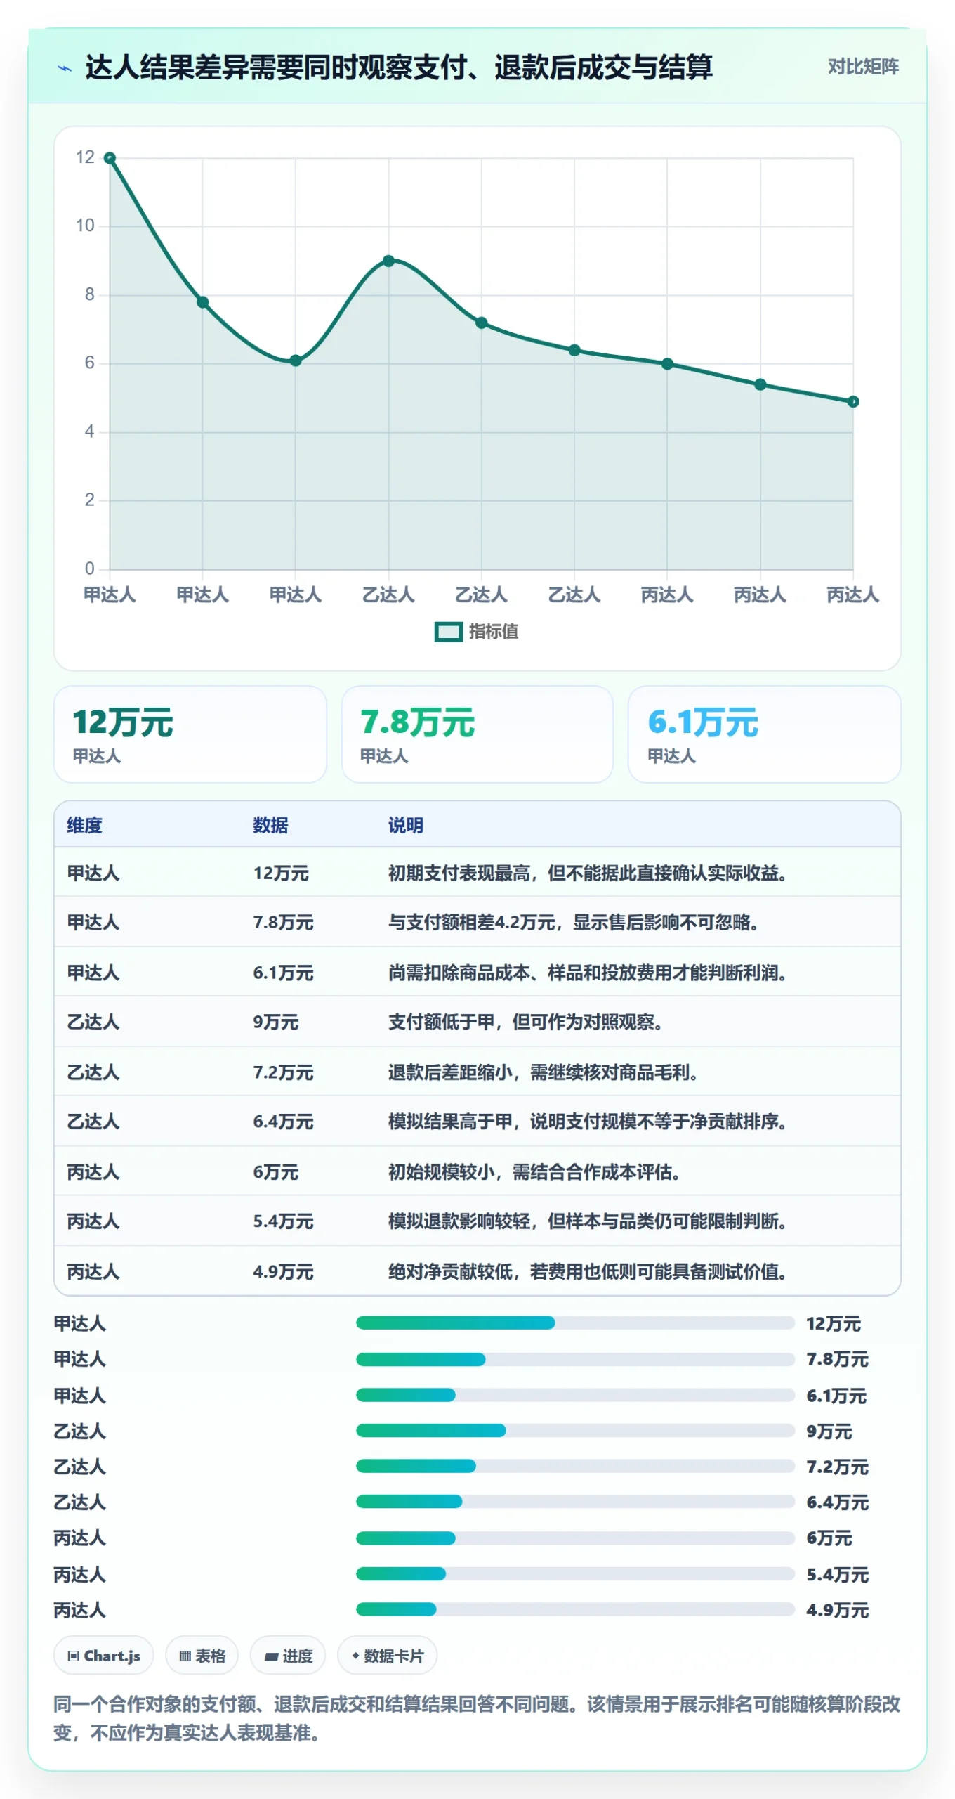Image resolution: width=955 pixels, height=1799 pixels.
Task: Click the row text 尚需扣除商品成本
Action: tap(459, 973)
